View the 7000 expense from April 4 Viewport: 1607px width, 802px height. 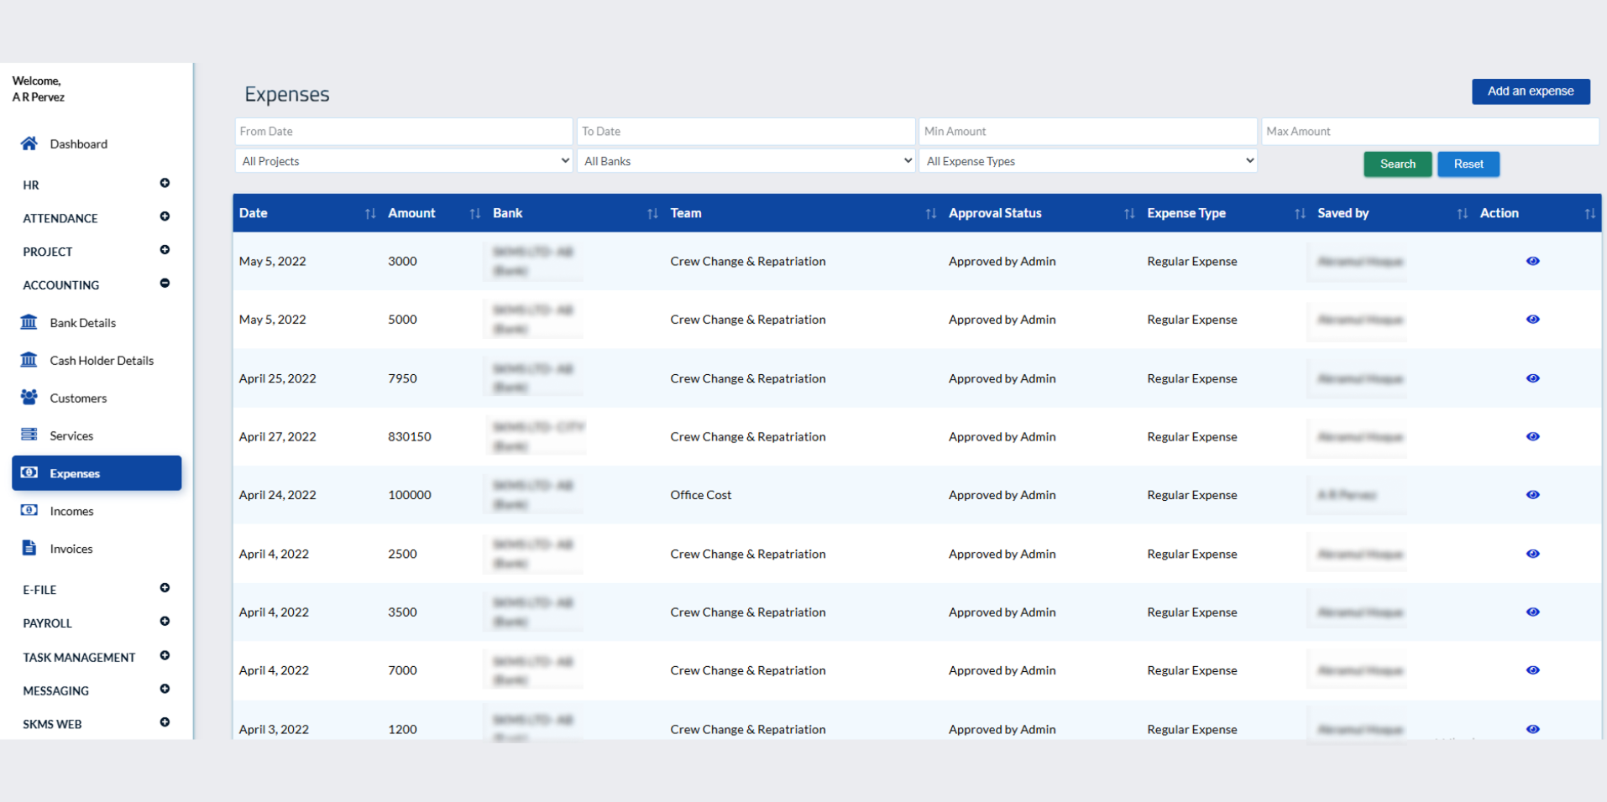1532,670
